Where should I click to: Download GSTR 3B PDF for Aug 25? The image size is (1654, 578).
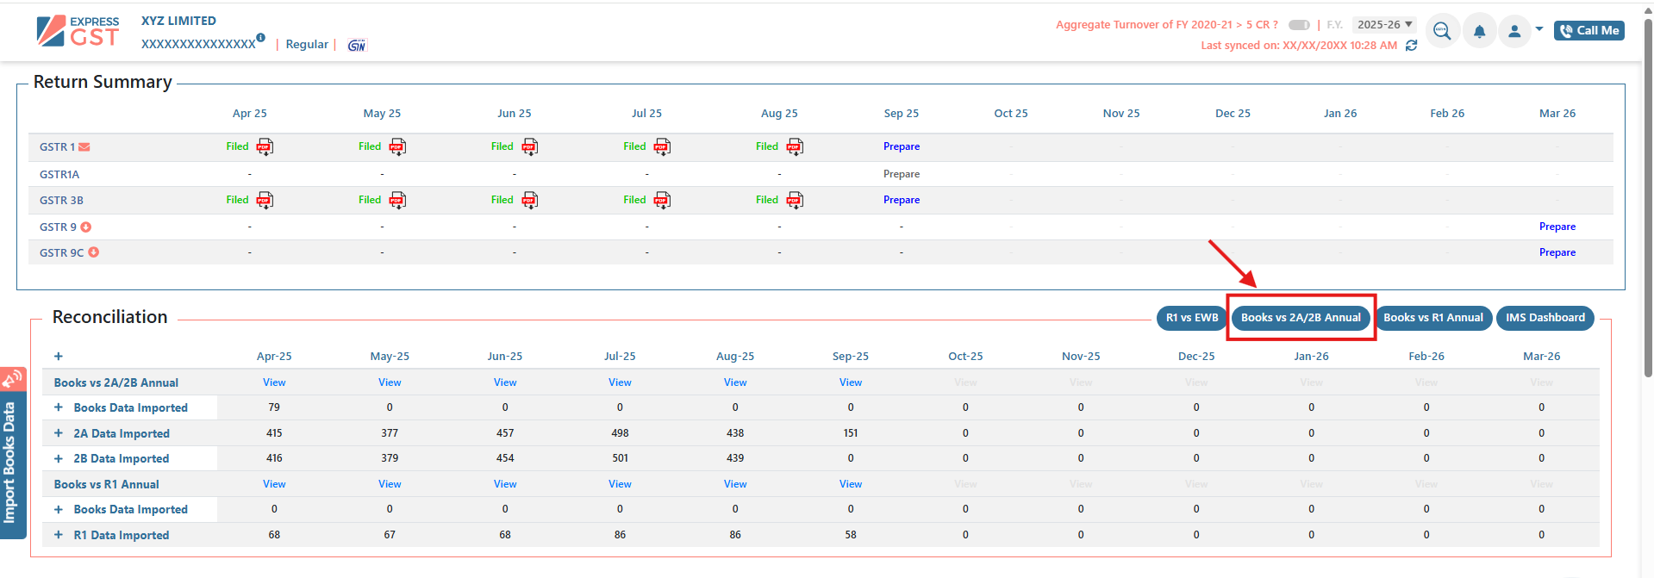point(794,201)
